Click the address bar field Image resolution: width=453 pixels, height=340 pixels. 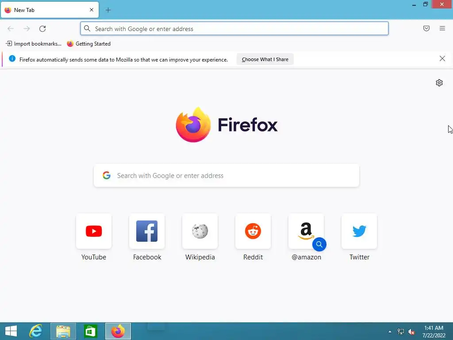[x=234, y=29]
